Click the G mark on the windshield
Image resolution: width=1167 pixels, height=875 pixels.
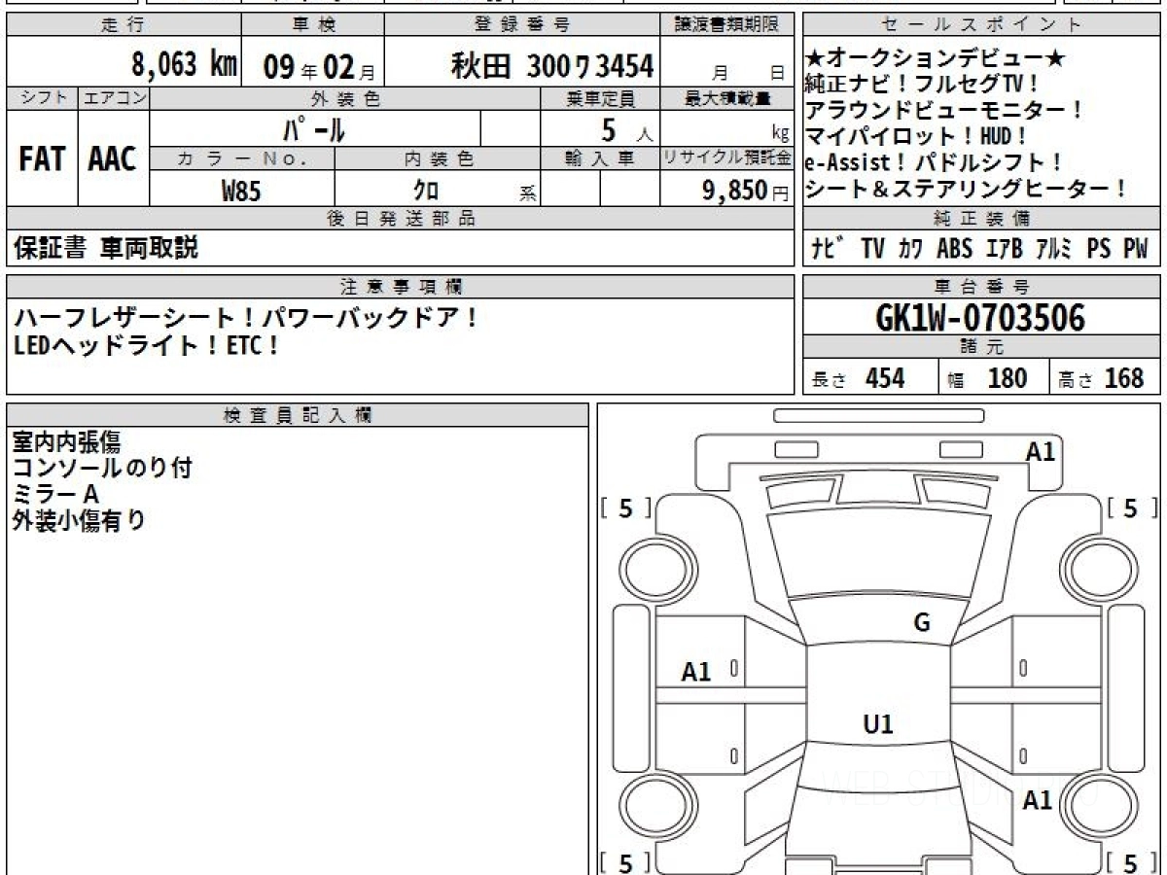click(x=922, y=623)
